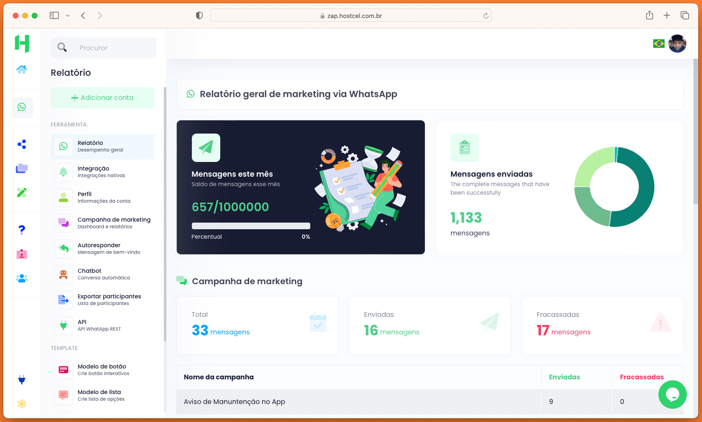
Task: Expand Safari sidebar dropdown chevron
Action: (68, 16)
